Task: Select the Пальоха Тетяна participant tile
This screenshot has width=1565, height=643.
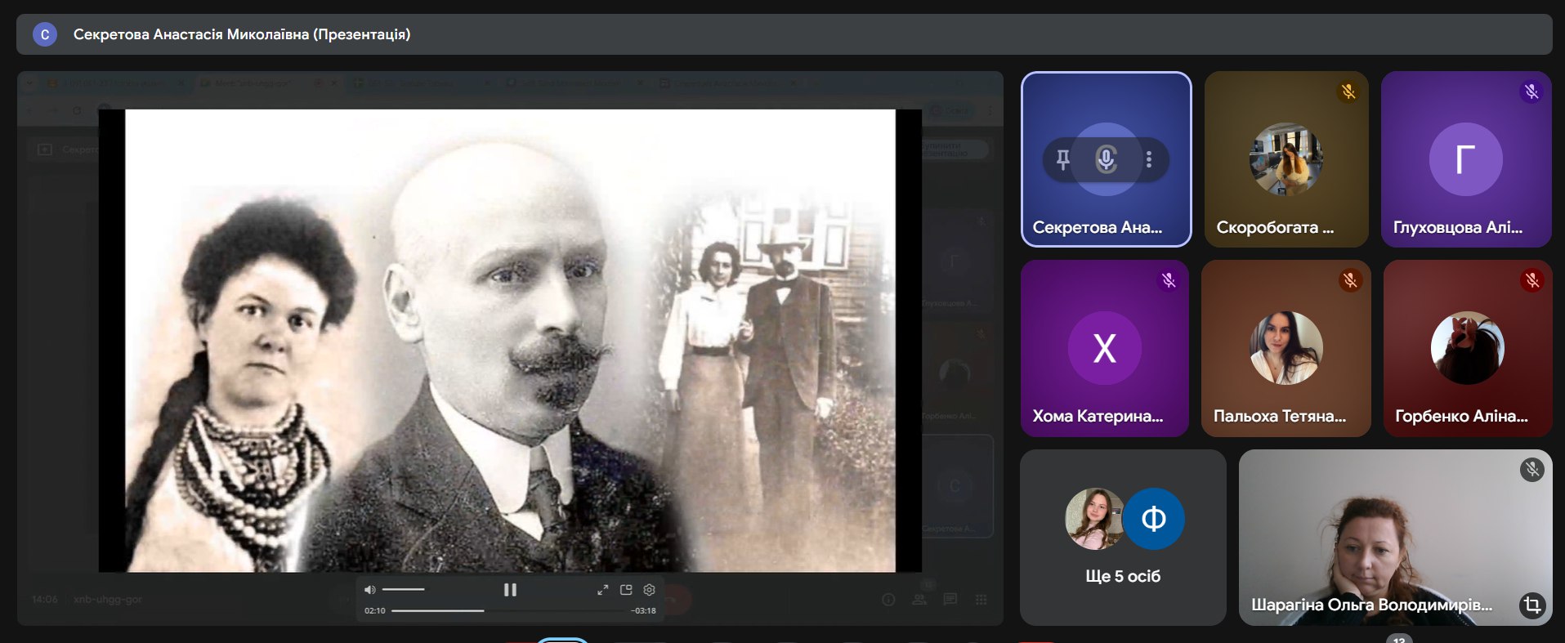Action: coord(1286,348)
